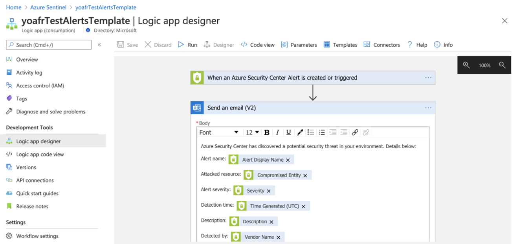Insert a hyperlink in email body

(x=355, y=132)
